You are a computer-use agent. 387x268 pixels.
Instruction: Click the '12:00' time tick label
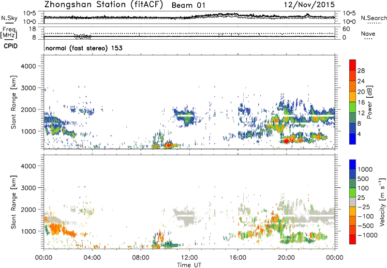coord(189,258)
